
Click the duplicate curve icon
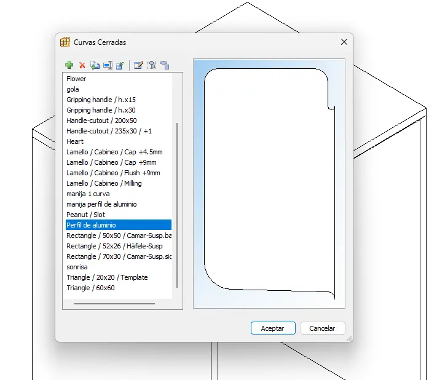click(x=95, y=65)
